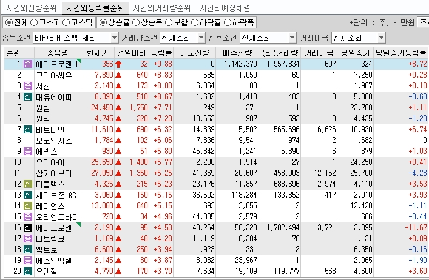The height and width of the screenshot is (280, 429).
Task: Click the ETF+ETN+스팩 제외 combo box
Action: 75,38
